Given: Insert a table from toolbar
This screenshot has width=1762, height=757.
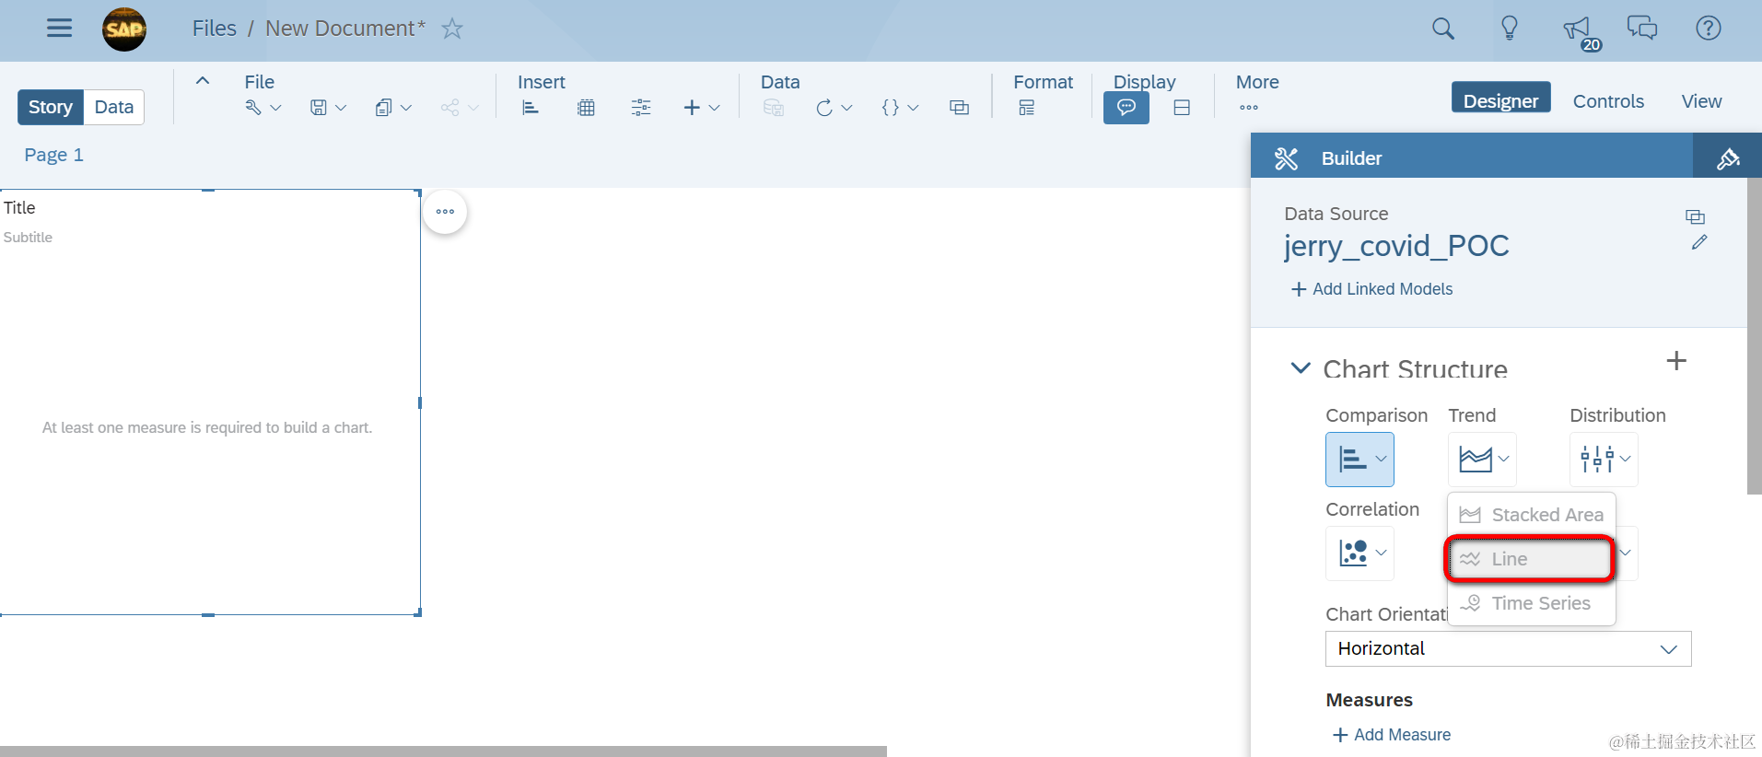Looking at the screenshot, I should pos(586,108).
